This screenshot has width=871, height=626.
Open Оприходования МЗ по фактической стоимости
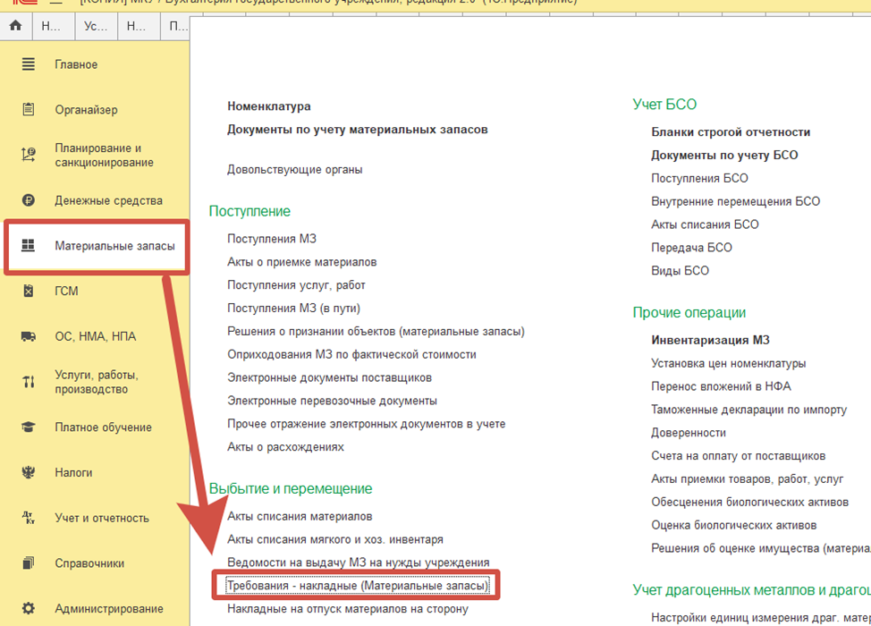click(351, 354)
